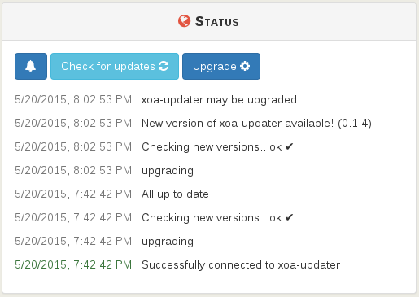The height and width of the screenshot is (297, 419).
Task: Click the bell notification button
Action: pos(31,66)
